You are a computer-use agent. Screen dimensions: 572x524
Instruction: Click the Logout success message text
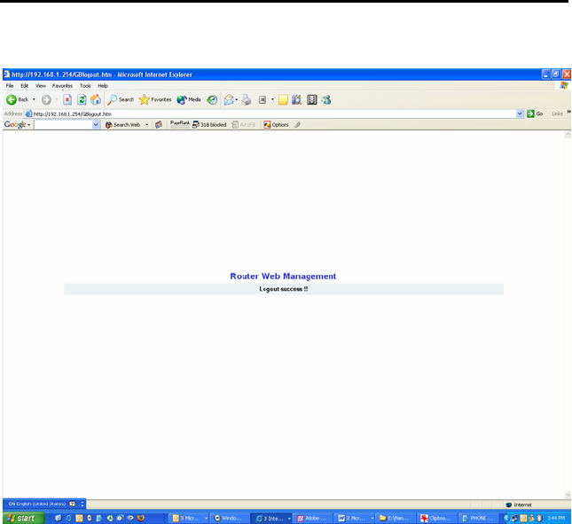[284, 289]
